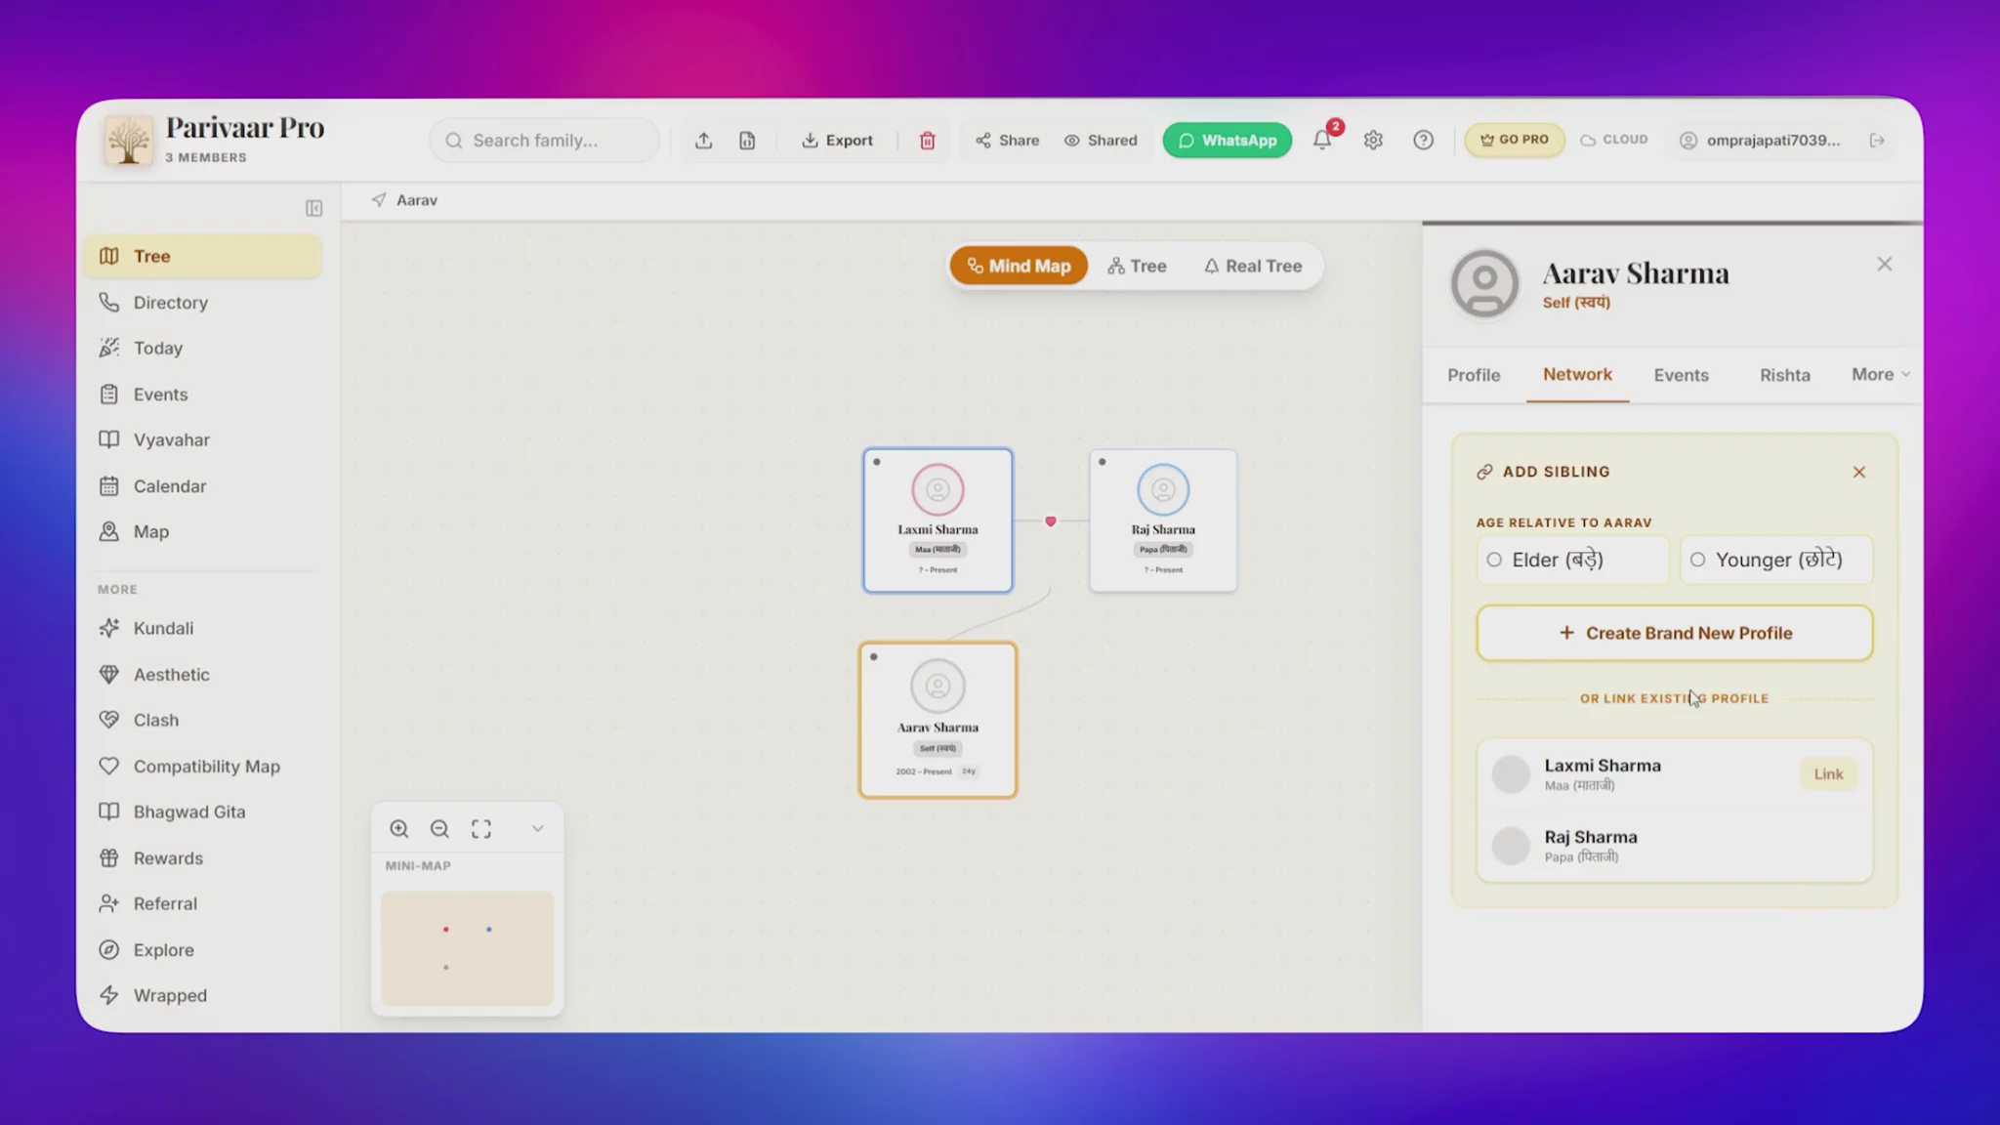Screen dimensions: 2000x1125
Task: Click the fit-to-screen icon
Action: point(481,829)
